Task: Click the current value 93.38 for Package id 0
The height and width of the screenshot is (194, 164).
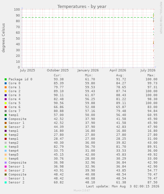Action: [59, 79]
